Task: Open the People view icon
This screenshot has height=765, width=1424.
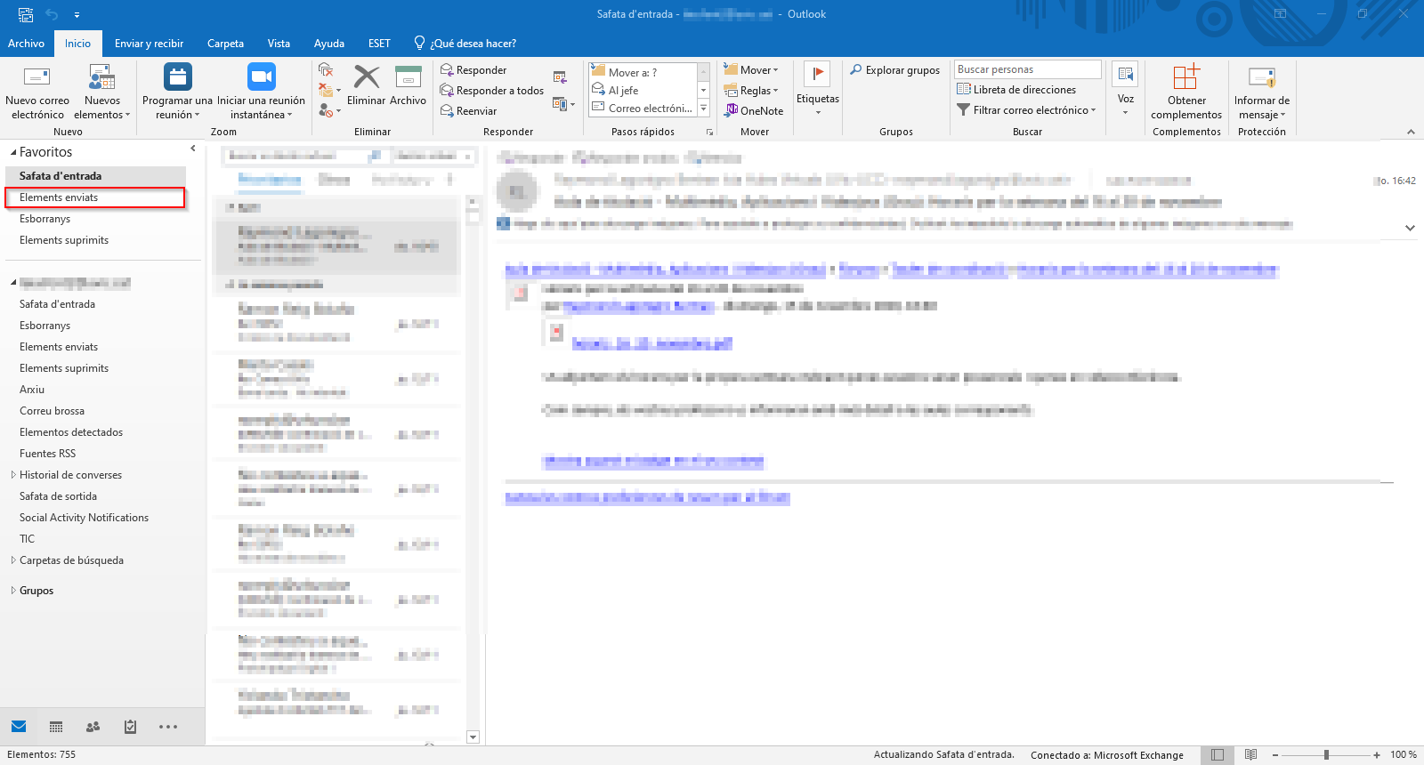Action: pos(93,727)
